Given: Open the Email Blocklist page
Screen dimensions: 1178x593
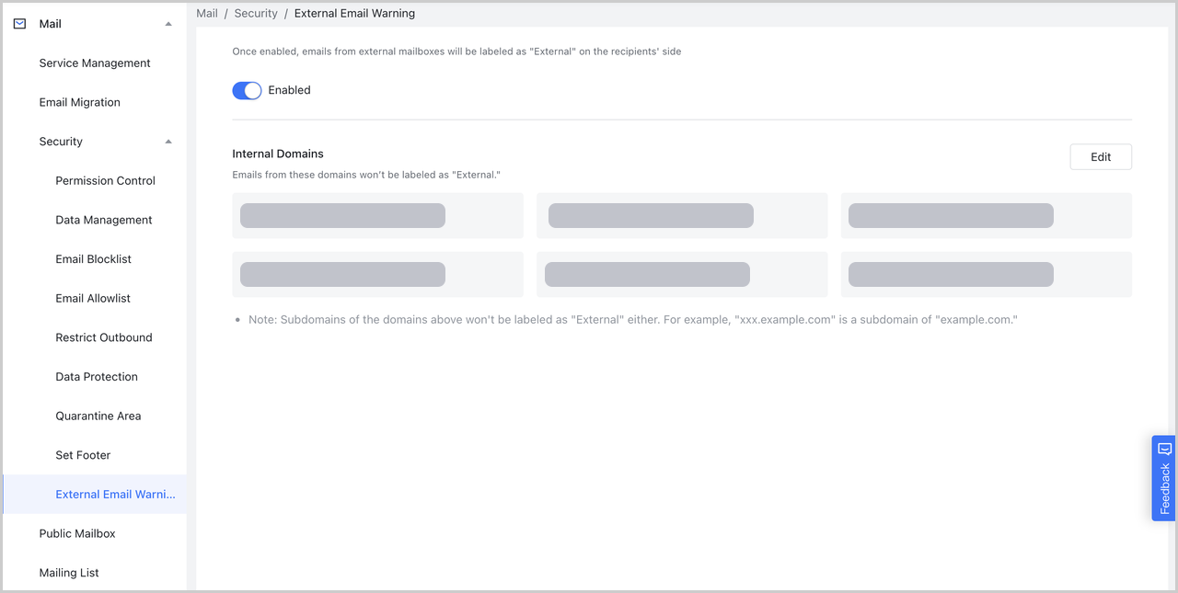Looking at the screenshot, I should pyautogui.click(x=93, y=258).
